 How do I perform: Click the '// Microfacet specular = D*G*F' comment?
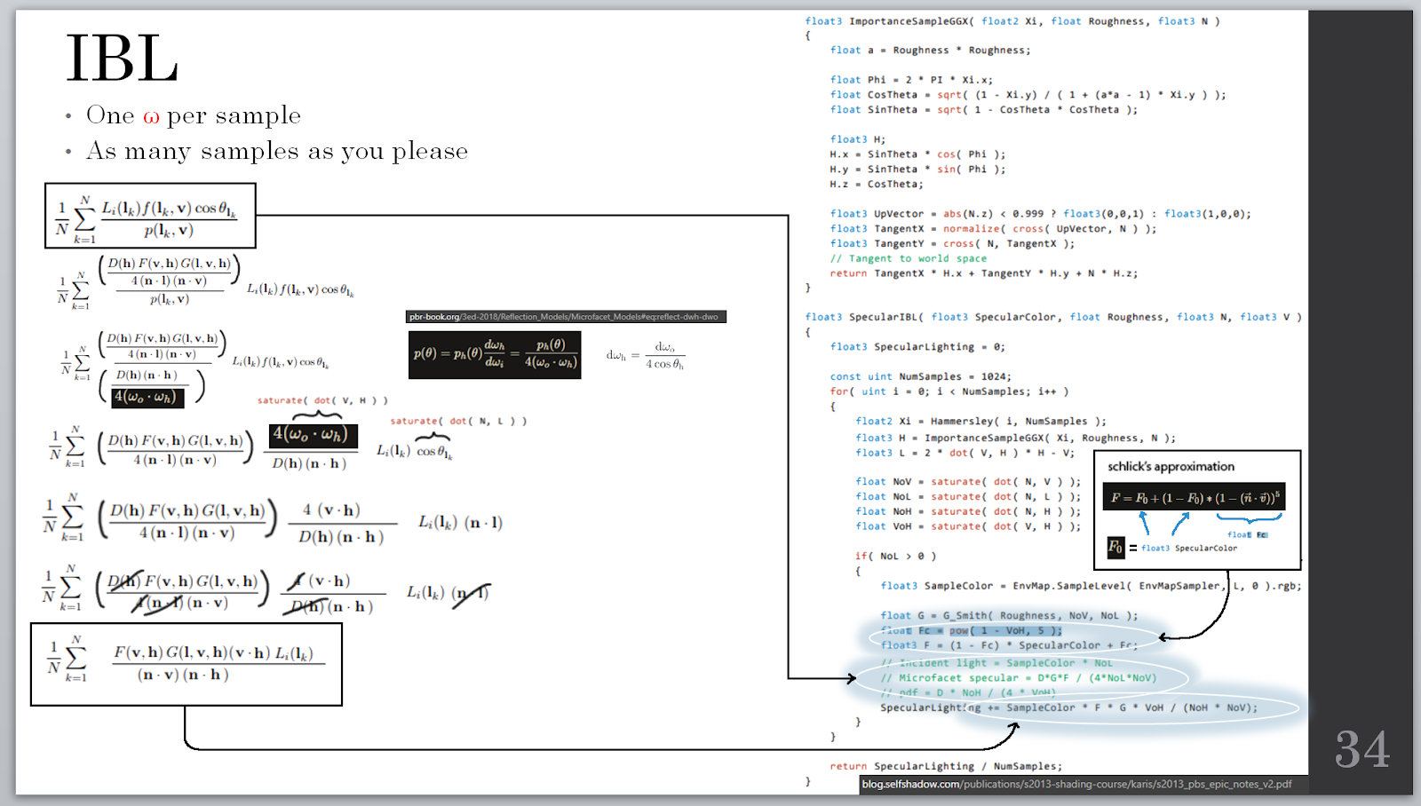pyautogui.click(x=1019, y=678)
